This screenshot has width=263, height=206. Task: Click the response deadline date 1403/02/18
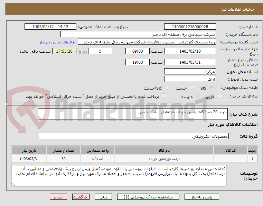(x=190, y=51)
